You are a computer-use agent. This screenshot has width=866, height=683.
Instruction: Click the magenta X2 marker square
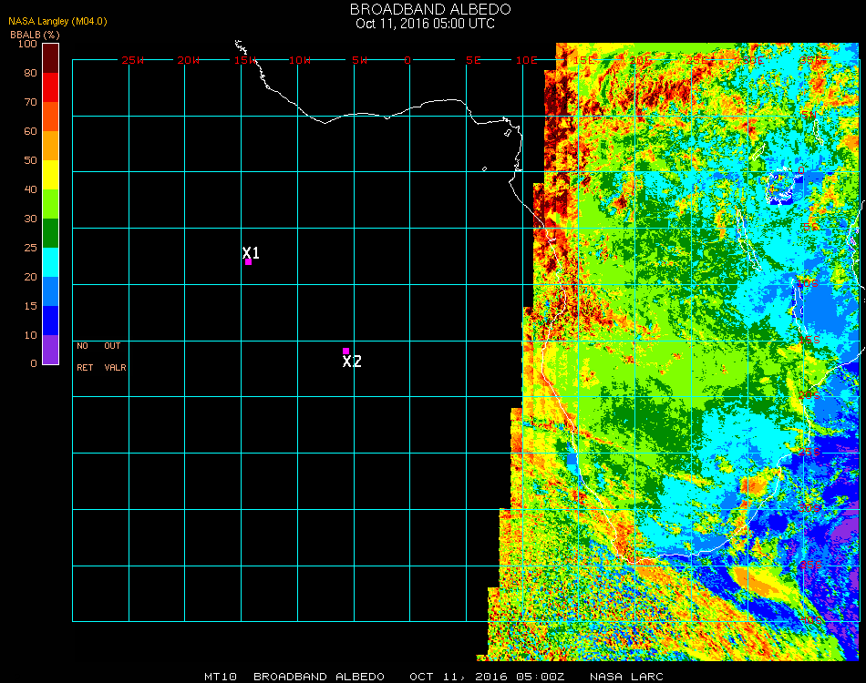(x=345, y=351)
